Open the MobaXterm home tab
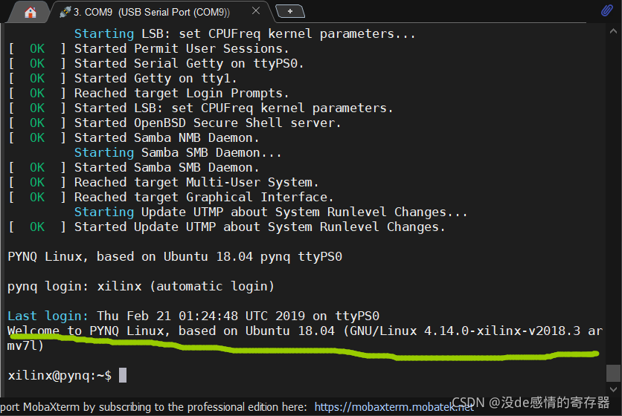 [31, 13]
